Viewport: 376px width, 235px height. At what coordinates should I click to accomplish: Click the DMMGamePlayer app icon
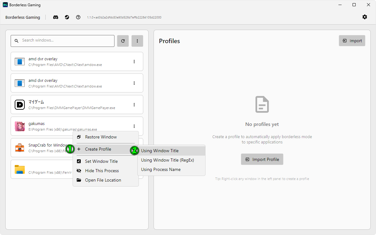(x=20, y=105)
